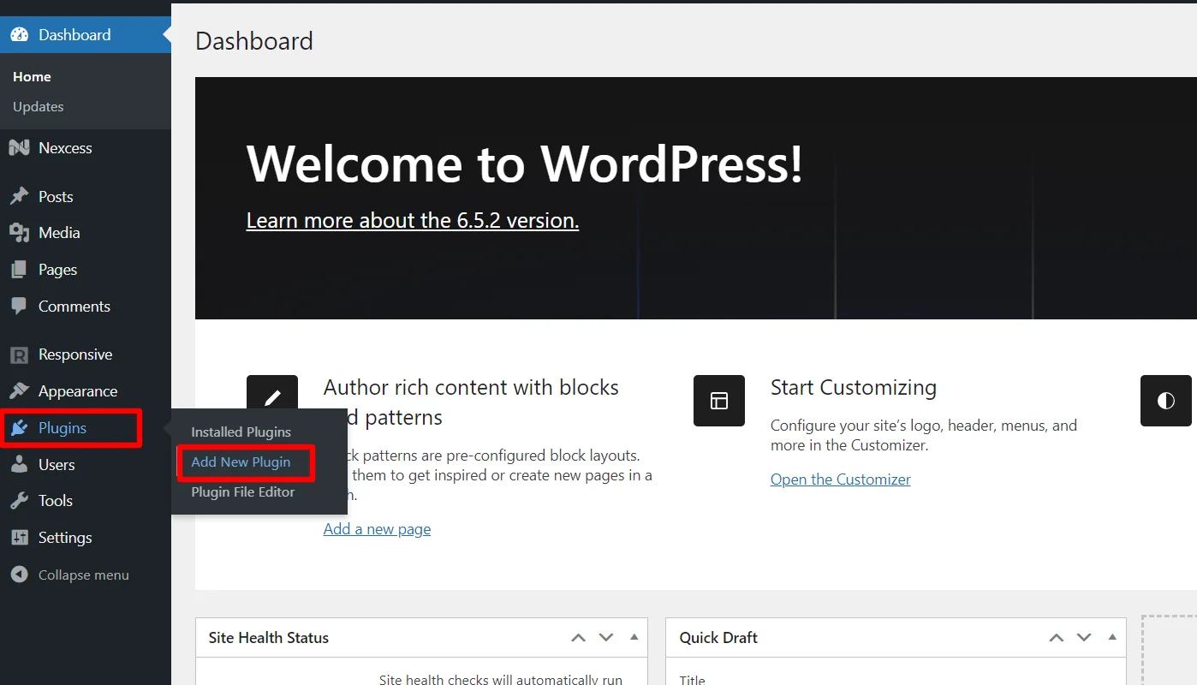Screen dimensions: 1197x685
Task: Click the Comments speech bubble icon
Action: (19, 306)
